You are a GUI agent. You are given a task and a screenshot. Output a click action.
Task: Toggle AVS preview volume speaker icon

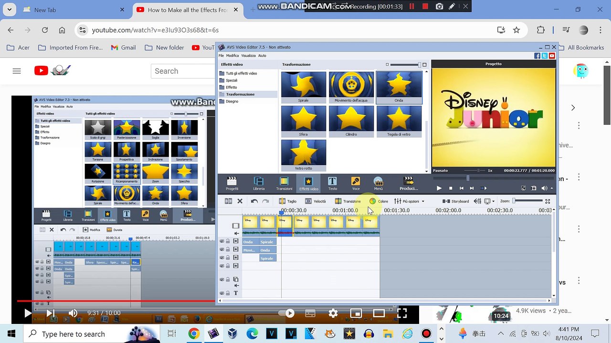pyautogui.click(x=544, y=188)
